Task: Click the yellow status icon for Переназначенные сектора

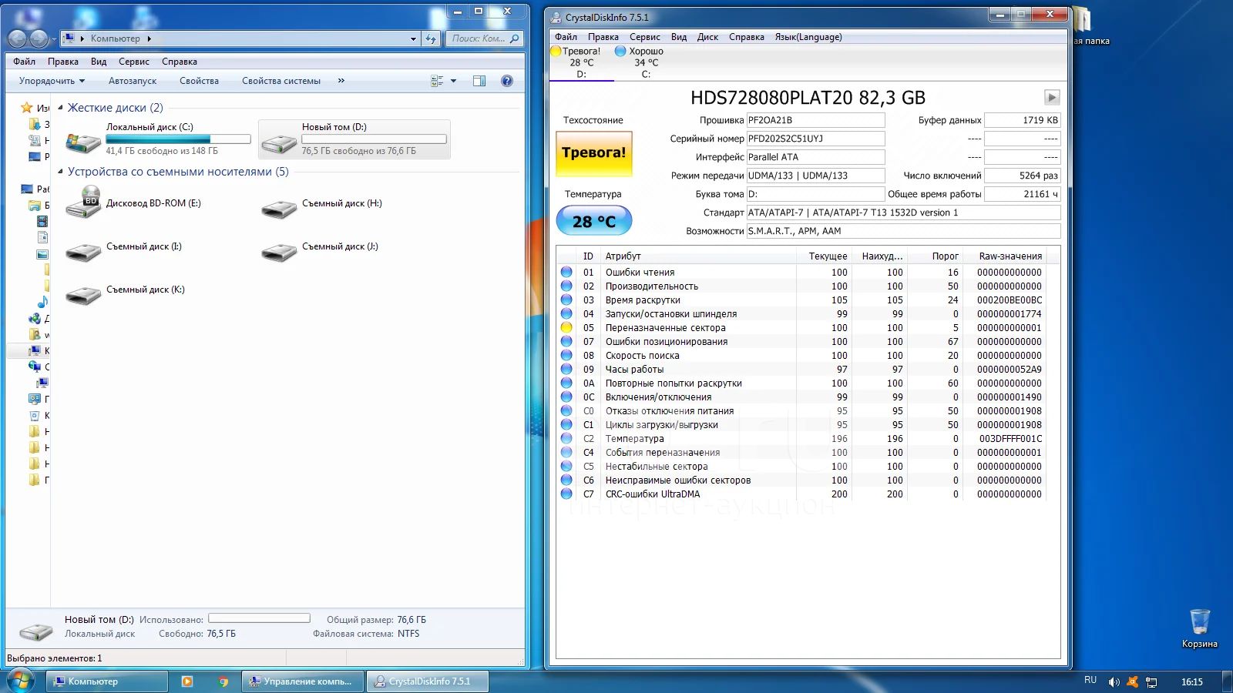Action: click(x=566, y=328)
